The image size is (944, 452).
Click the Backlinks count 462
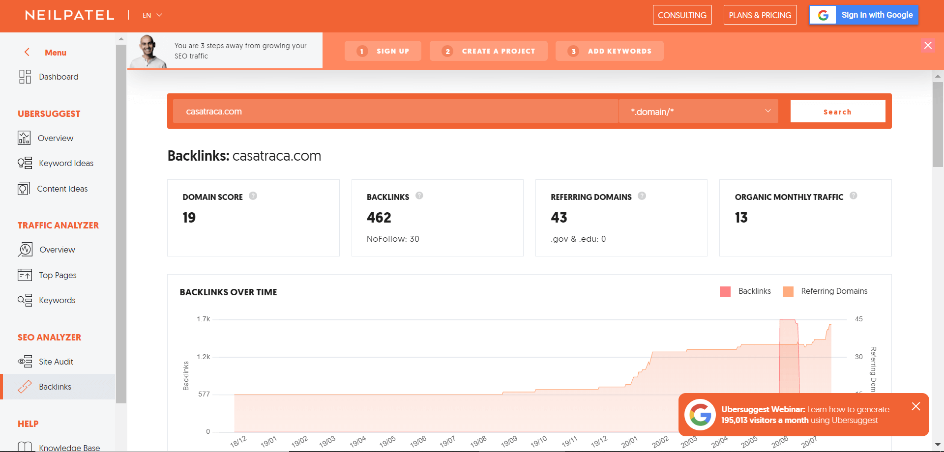point(379,218)
